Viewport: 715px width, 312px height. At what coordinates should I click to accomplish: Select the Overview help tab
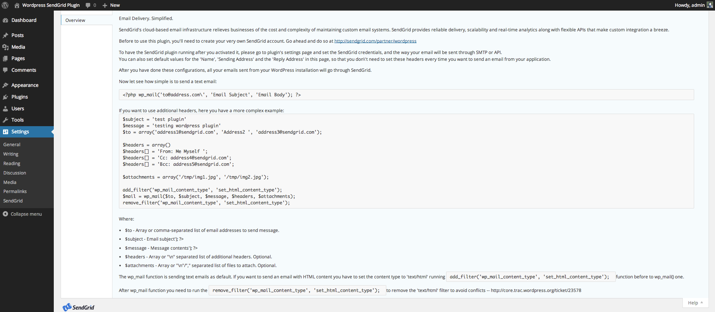[75, 20]
